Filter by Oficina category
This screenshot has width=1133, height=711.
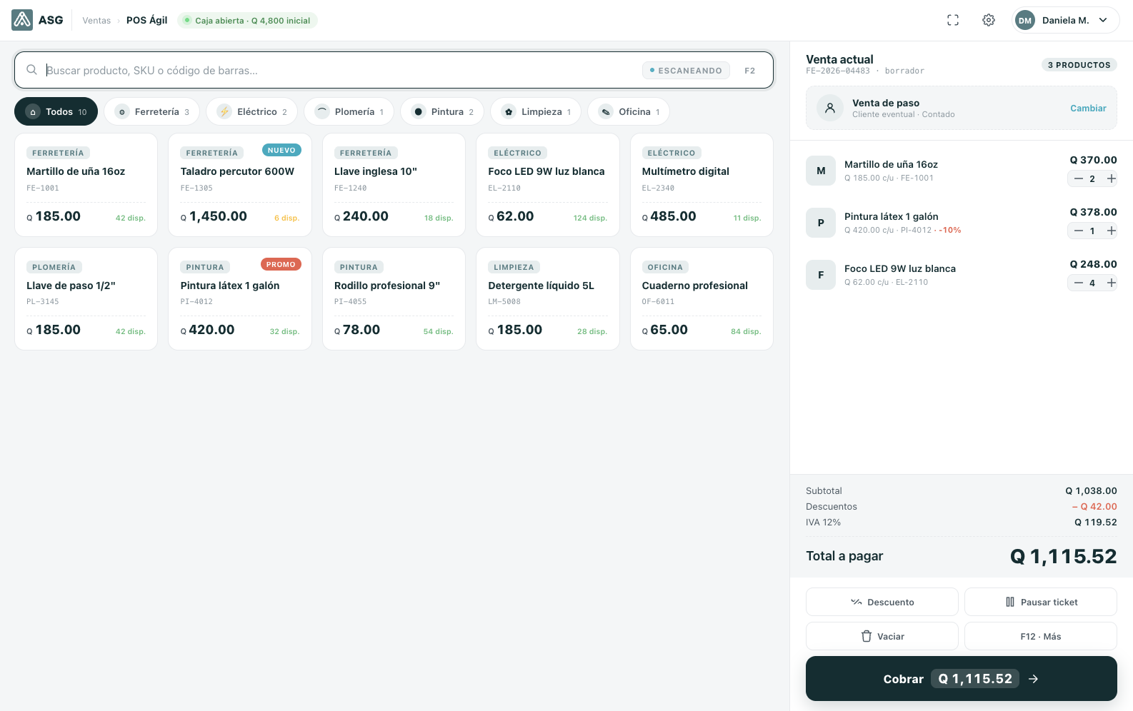point(629,111)
